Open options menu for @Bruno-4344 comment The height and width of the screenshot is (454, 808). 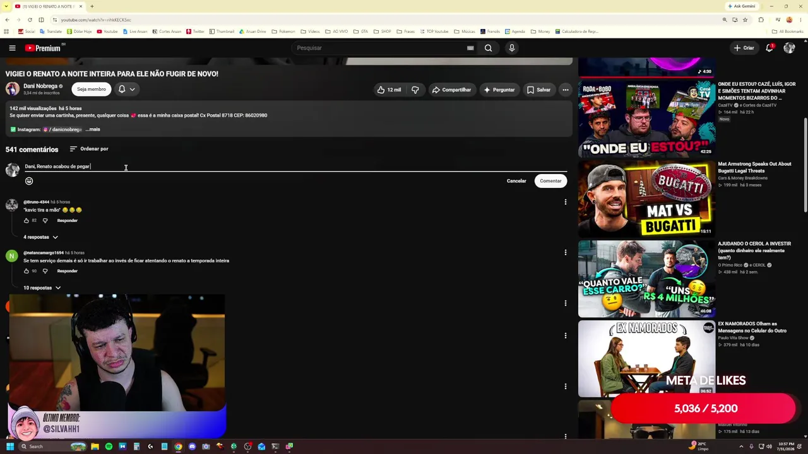pyautogui.click(x=566, y=202)
